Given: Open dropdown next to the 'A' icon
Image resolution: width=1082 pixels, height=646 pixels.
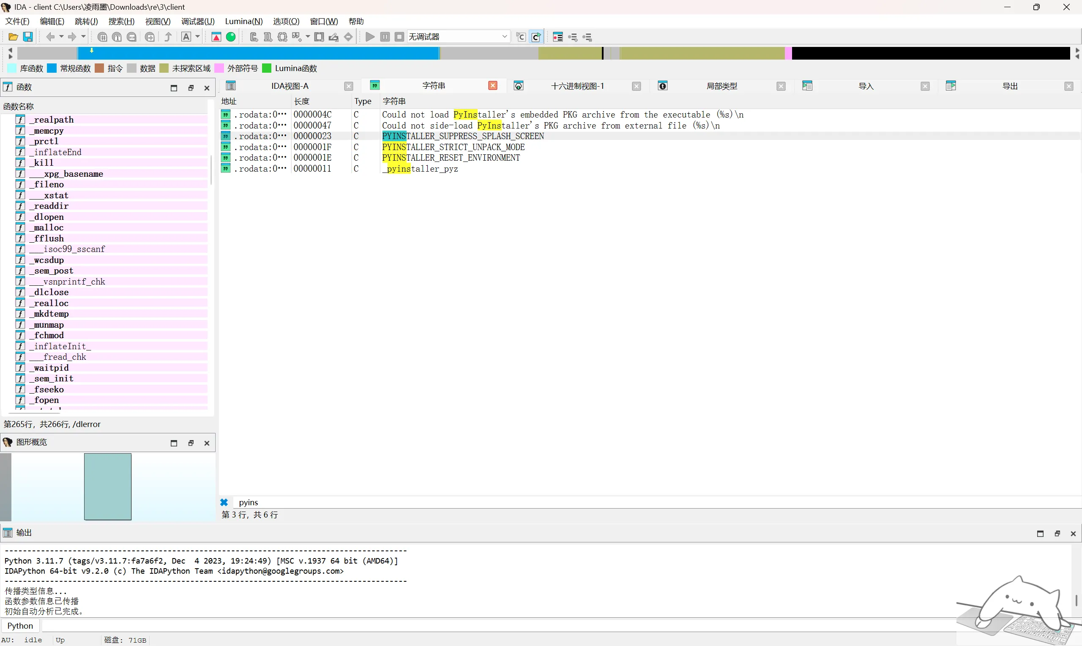Looking at the screenshot, I should click(x=197, y=37).
